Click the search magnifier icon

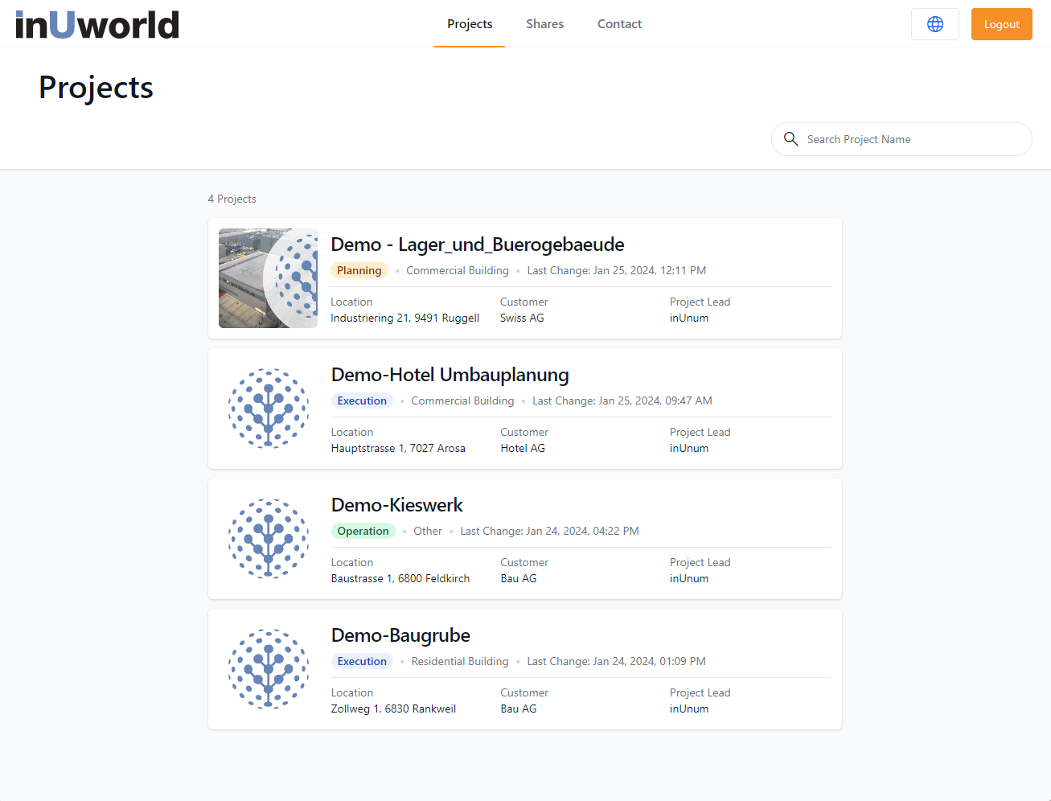790,139
